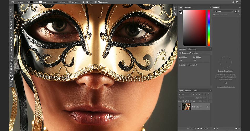The height and width of the screenshot is (131, 250).
Task: Select the Brush tool
Action: (x=11, y=31)
